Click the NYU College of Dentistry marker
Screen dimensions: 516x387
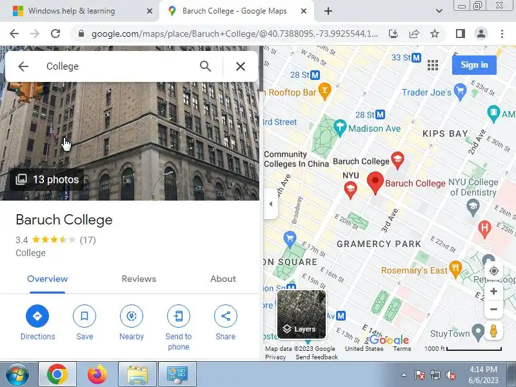click(473, 208)
